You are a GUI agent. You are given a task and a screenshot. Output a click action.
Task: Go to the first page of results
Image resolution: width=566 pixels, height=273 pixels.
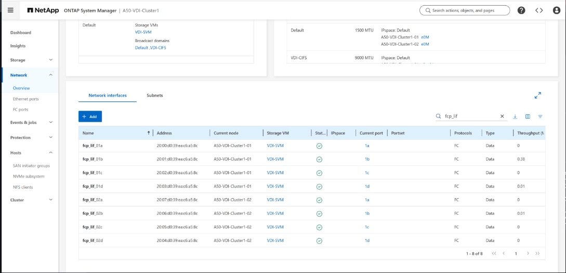point(494,254)
